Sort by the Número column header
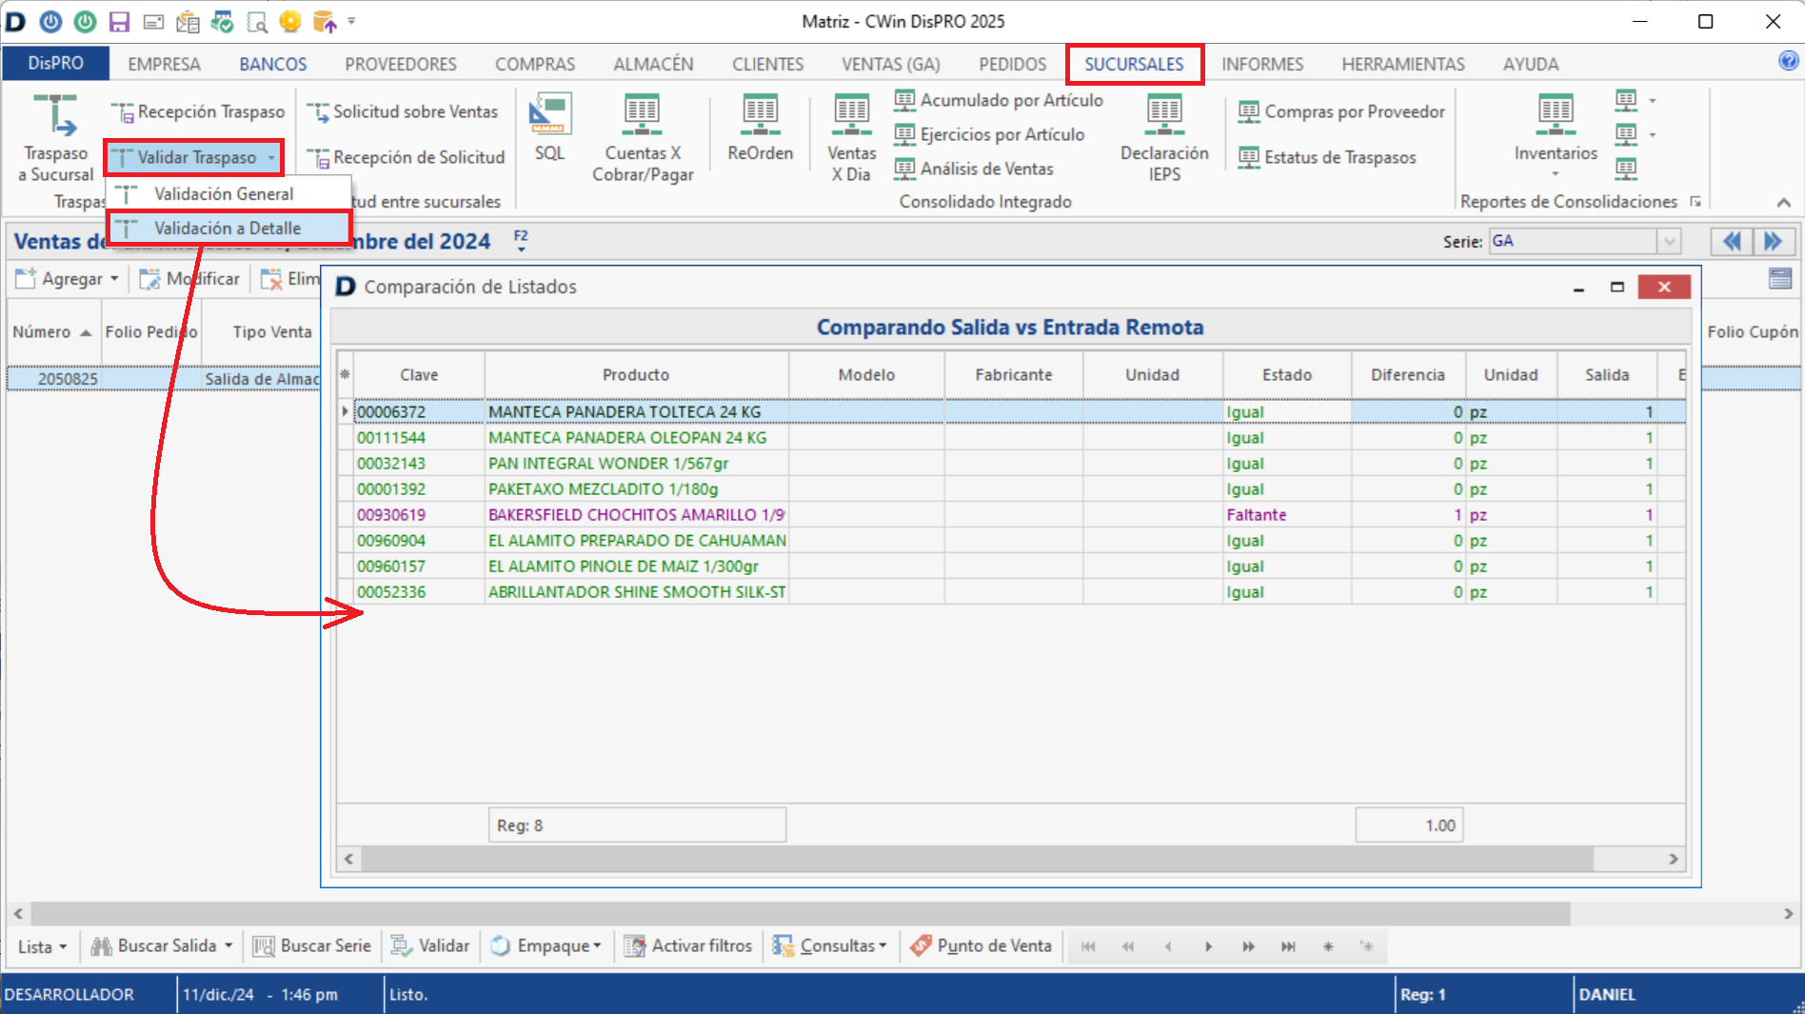The width and height of the screenshot is (1805, 1014). 53,331
